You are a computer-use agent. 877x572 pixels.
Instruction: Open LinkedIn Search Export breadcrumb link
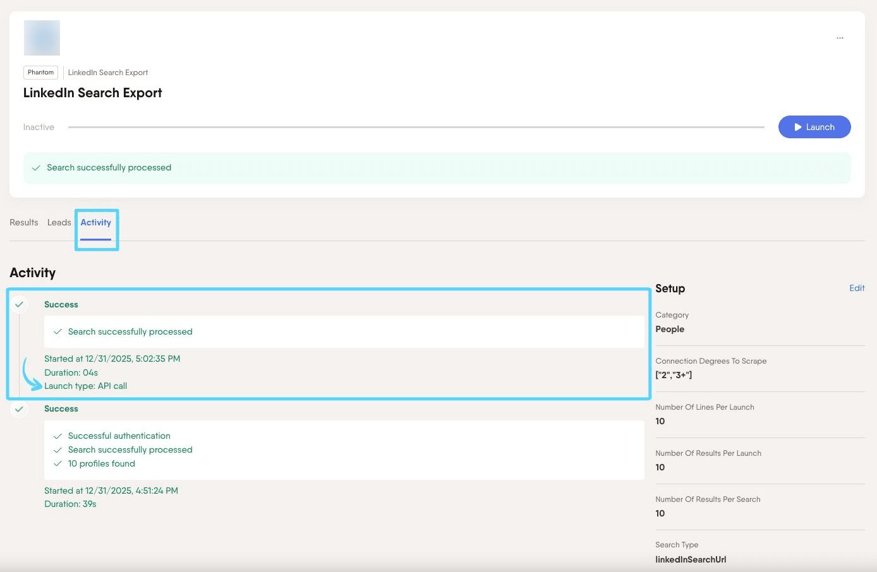pos(108,73)
